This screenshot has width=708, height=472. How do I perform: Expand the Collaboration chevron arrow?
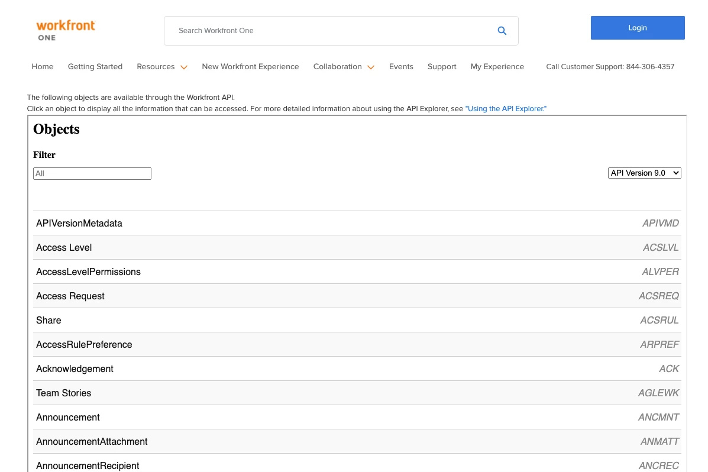pos(371,67)
